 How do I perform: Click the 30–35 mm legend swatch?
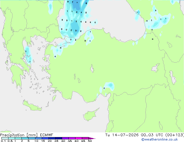click(x=65, y=138)
